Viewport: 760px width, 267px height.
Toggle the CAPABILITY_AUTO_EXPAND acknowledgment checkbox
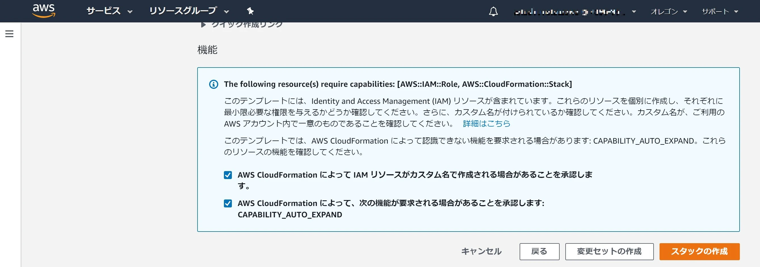point(228,203)
